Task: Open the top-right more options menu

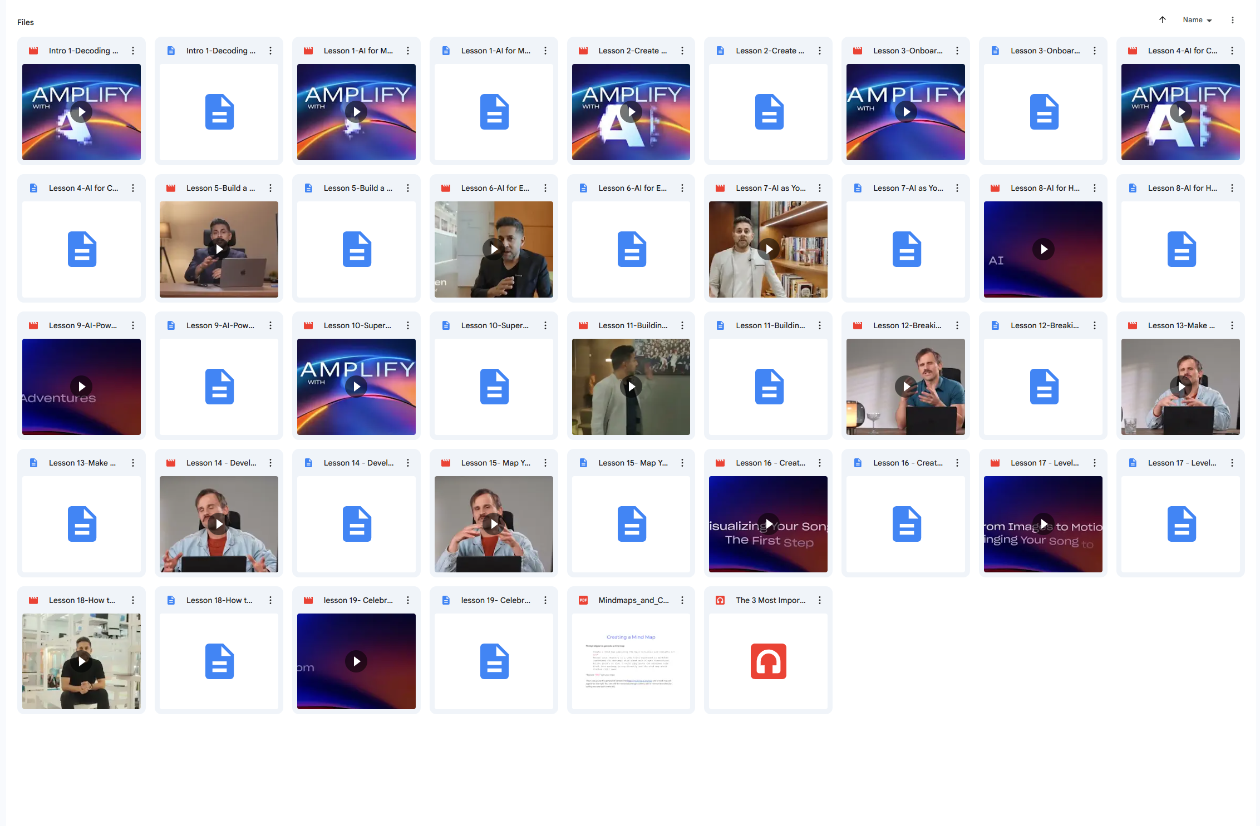Action: pos(1232,20)
